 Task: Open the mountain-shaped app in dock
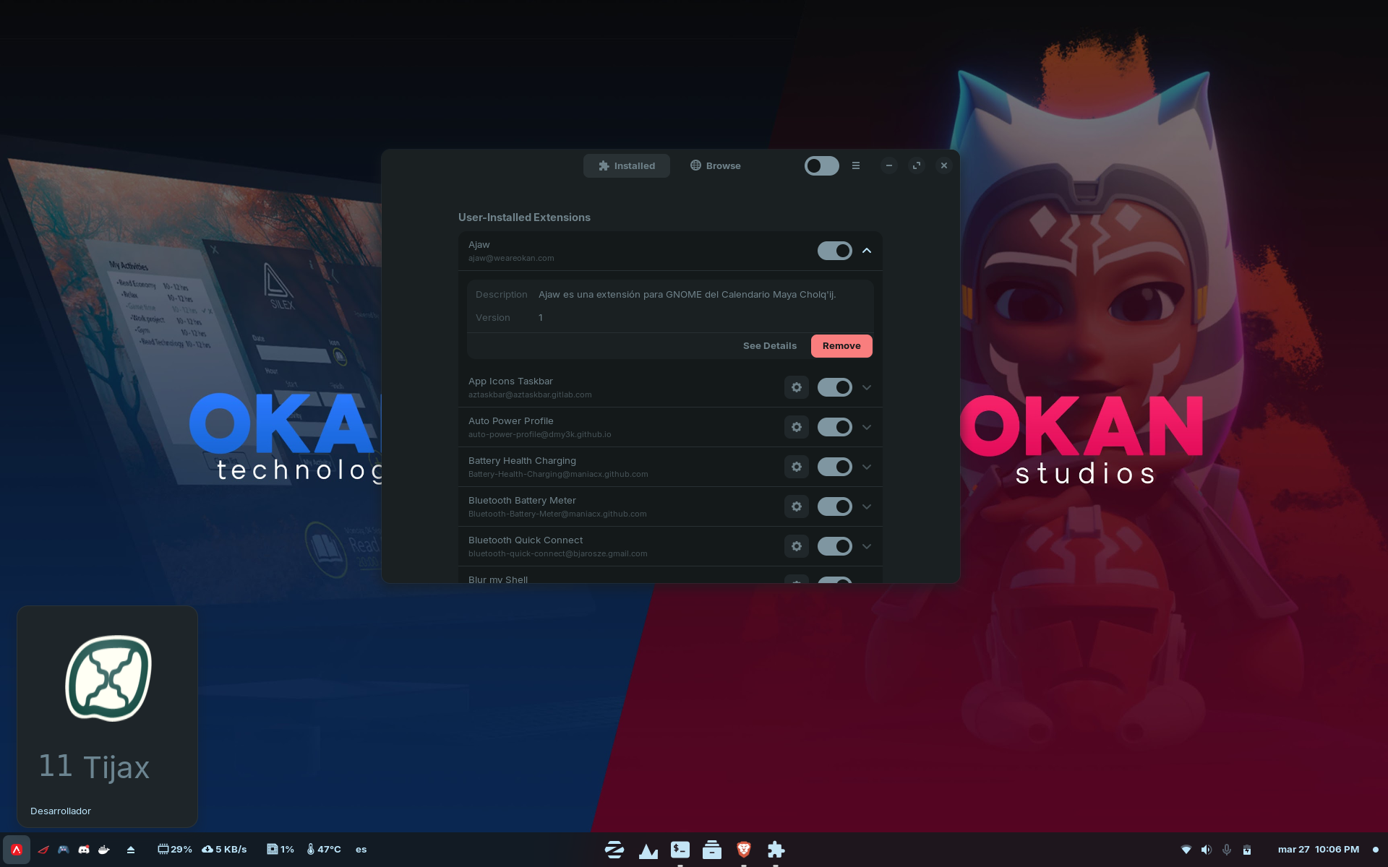click(648, 850)
